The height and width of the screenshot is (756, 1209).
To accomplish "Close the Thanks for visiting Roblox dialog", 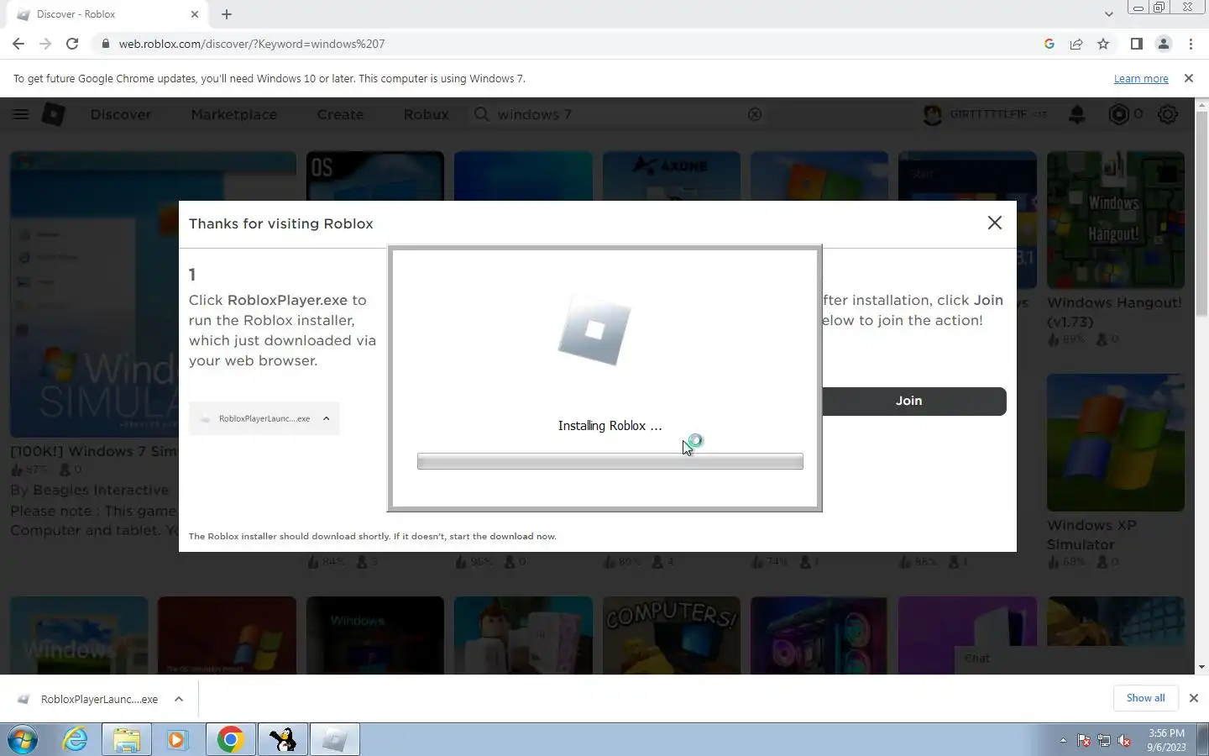I will click(x=995, y=223).
